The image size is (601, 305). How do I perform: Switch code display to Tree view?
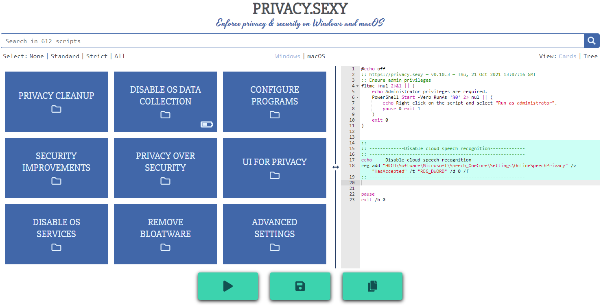point(590,56)
